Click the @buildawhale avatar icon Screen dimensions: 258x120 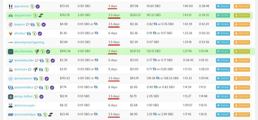coord(11,52)
